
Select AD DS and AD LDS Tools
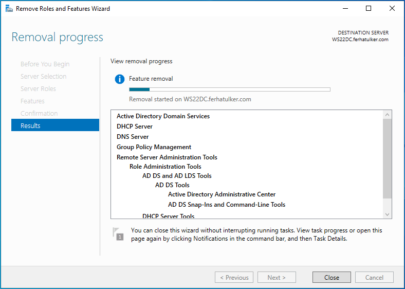(x=177, y=176)
